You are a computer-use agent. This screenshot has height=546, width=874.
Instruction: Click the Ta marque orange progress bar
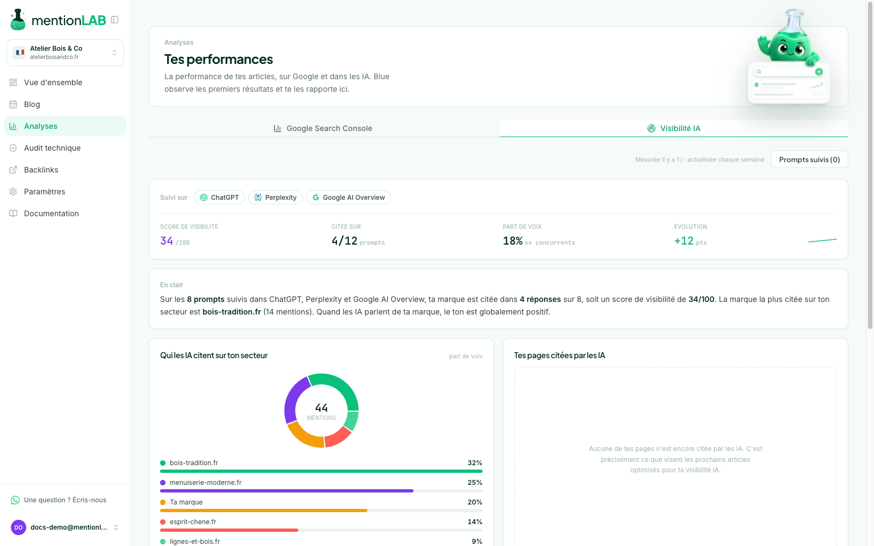point(263,511)
